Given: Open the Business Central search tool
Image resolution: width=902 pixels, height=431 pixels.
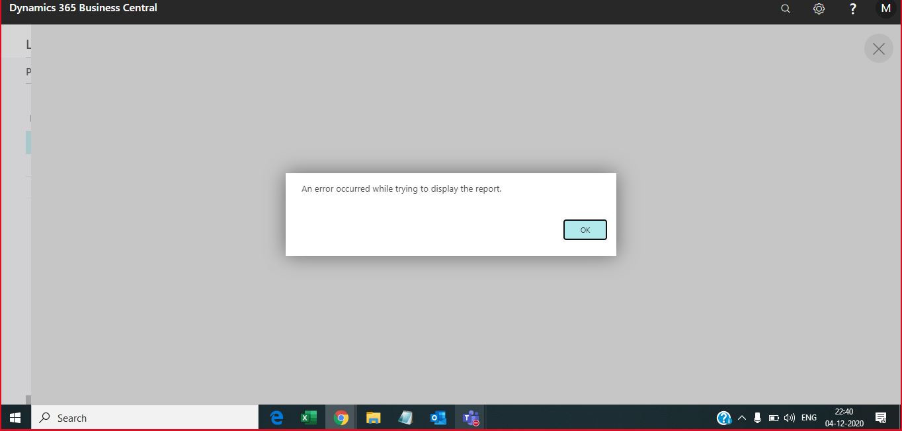Looking at the screenshot, I should (785, 9).
